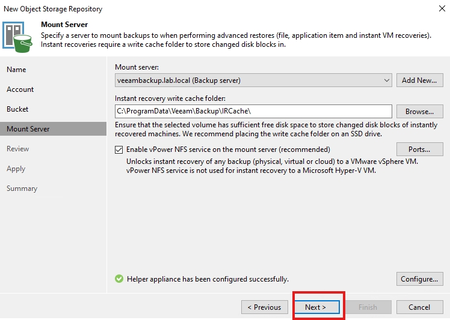Go back with the Previous button
450x320 pixels.
pos(264,307)
